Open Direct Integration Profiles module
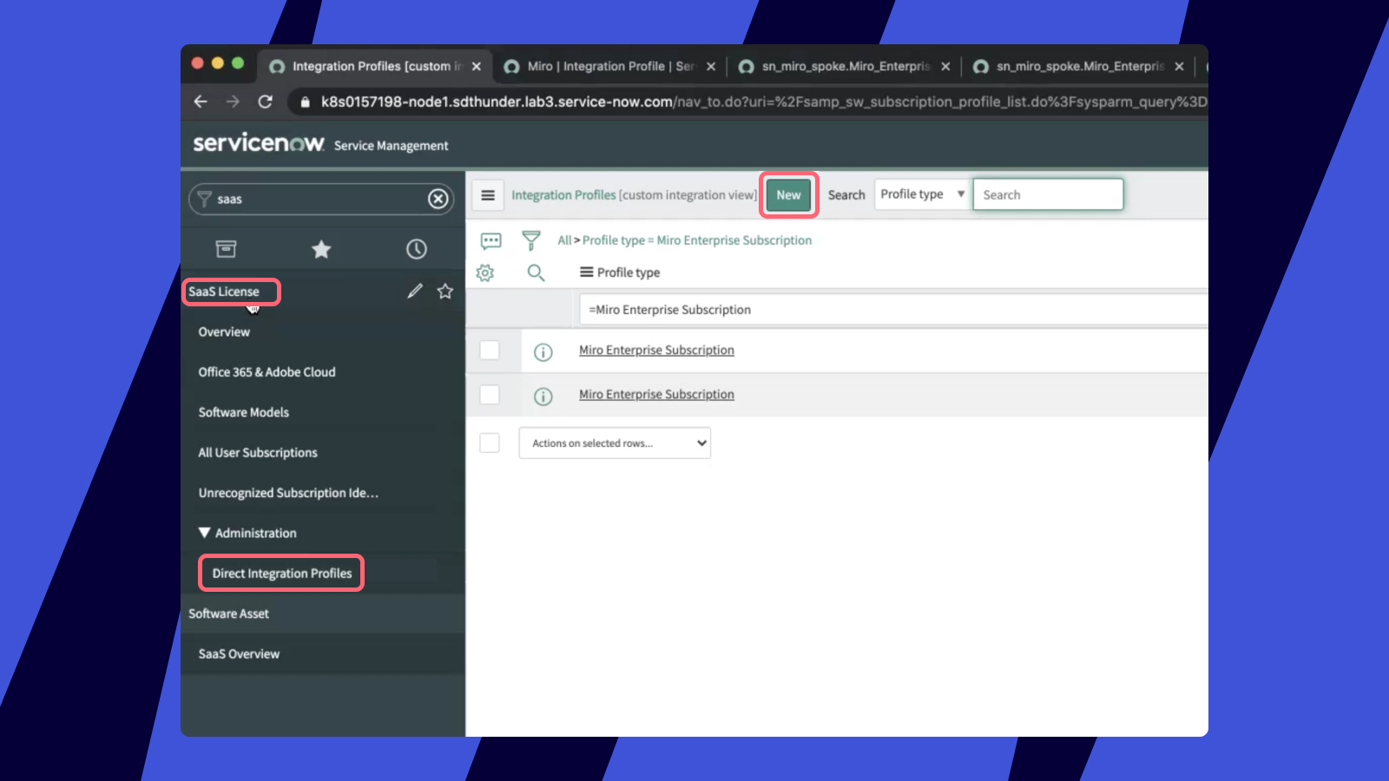This screenshot has width=1389, height=781. 282,573
